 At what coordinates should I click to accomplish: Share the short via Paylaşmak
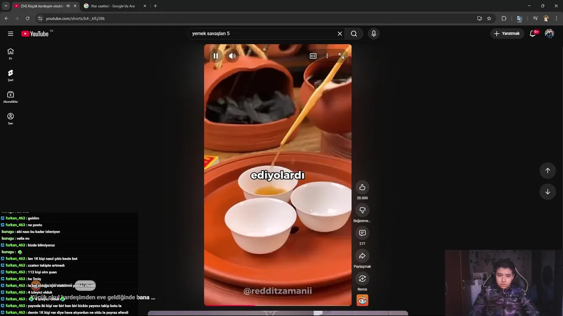coord(362,256)
